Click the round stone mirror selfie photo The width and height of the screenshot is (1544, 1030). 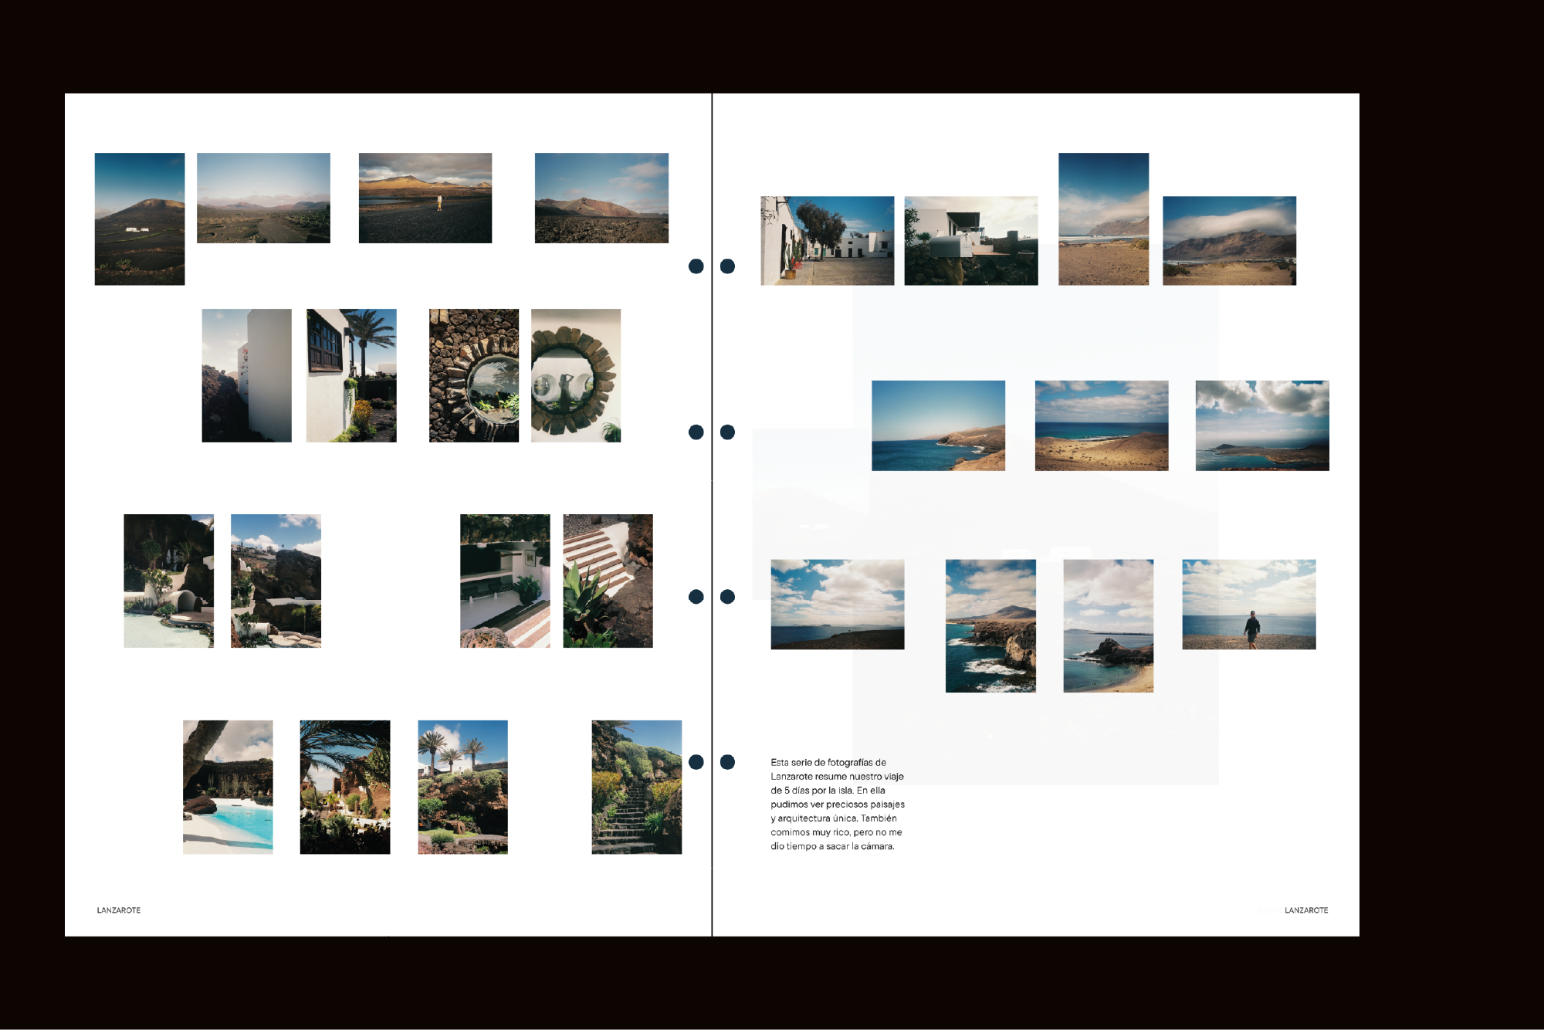tap(576, 375)
